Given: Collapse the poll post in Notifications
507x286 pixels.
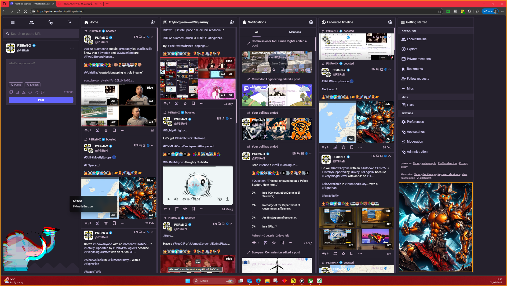Looking at the screenshot, I should point(310,153).
